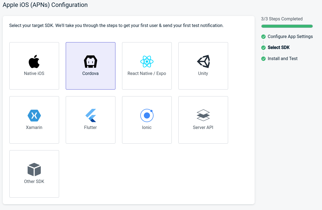
Task: Choose the React atom icon
Action: pos(147,61)
